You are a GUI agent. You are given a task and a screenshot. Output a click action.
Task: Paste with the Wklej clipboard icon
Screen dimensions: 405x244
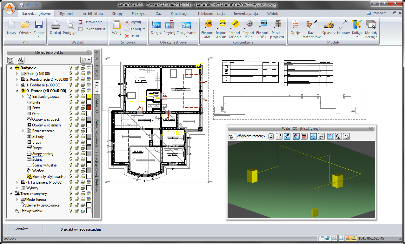tap(116, 25)
